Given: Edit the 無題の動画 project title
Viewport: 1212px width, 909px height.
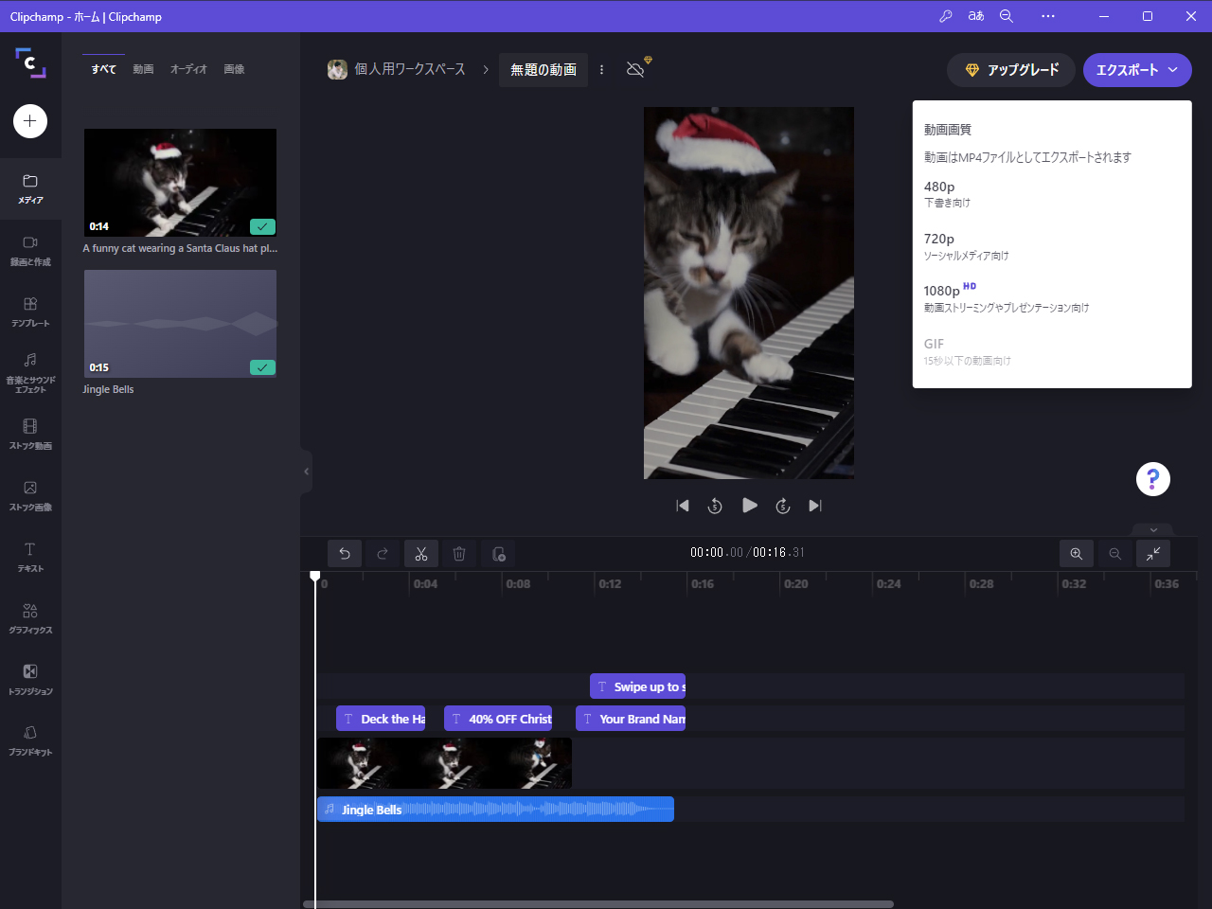Looking at the screenshot, I should (x=544, y=69).
